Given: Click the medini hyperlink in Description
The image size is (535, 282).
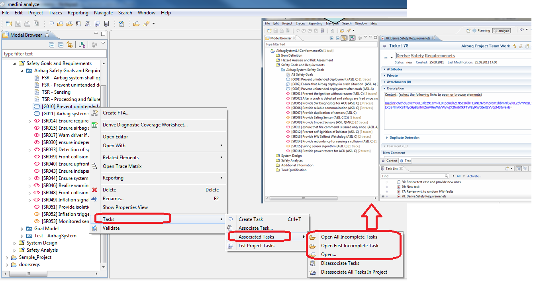Looking at the screenshot, I should click(x=390, y=103).
